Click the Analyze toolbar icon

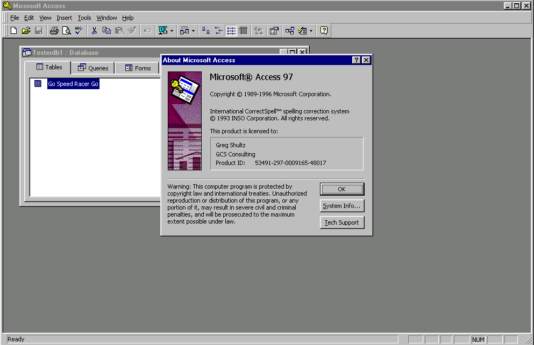coord(184,31)
